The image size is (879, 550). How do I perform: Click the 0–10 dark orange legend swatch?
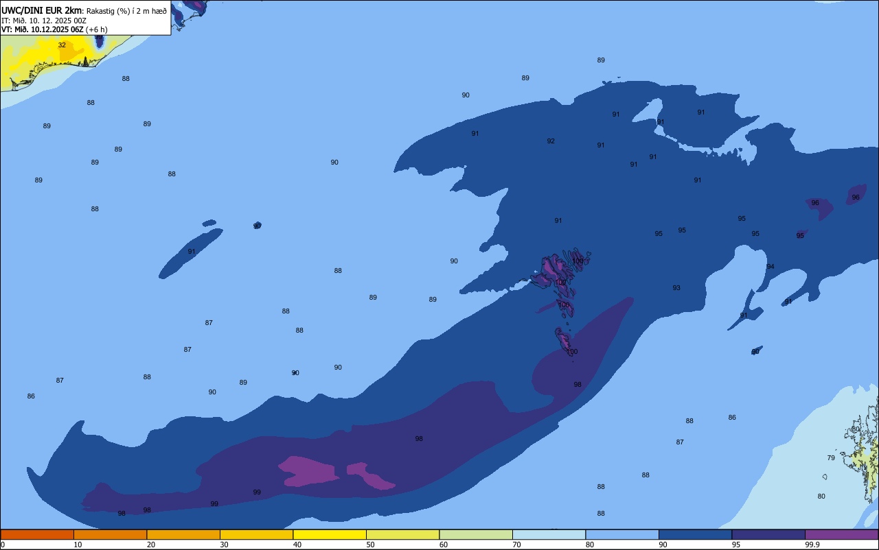click(x=37, y=534)
